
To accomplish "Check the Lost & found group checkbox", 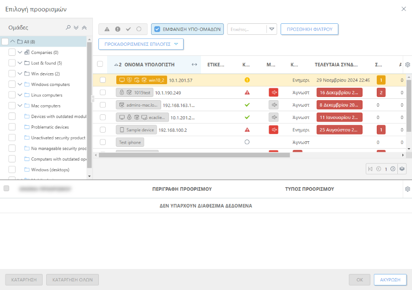I will [x=12, y=63].
